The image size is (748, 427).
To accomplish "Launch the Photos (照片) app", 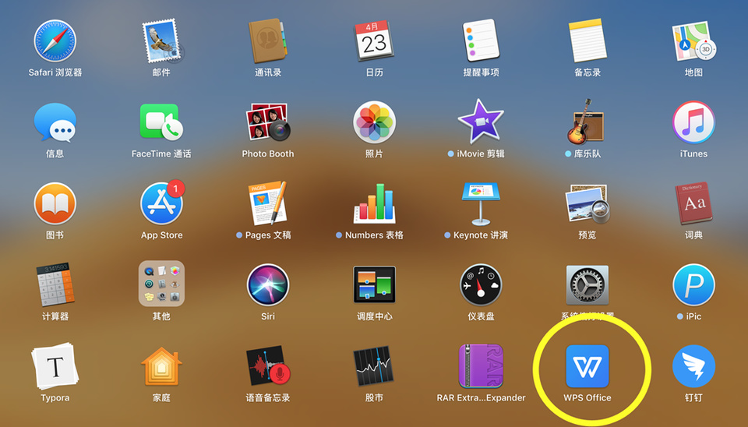I will tap(375, 122).
